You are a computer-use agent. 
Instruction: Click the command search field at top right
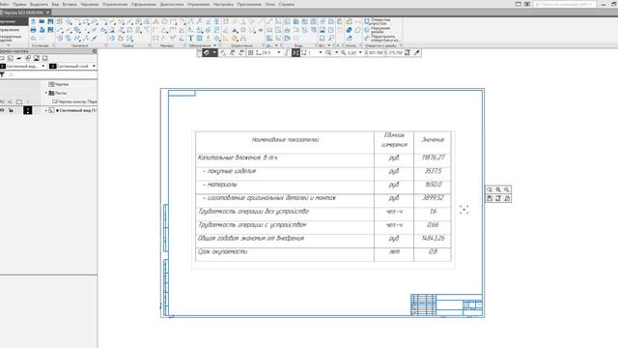(x=564, y=4)
